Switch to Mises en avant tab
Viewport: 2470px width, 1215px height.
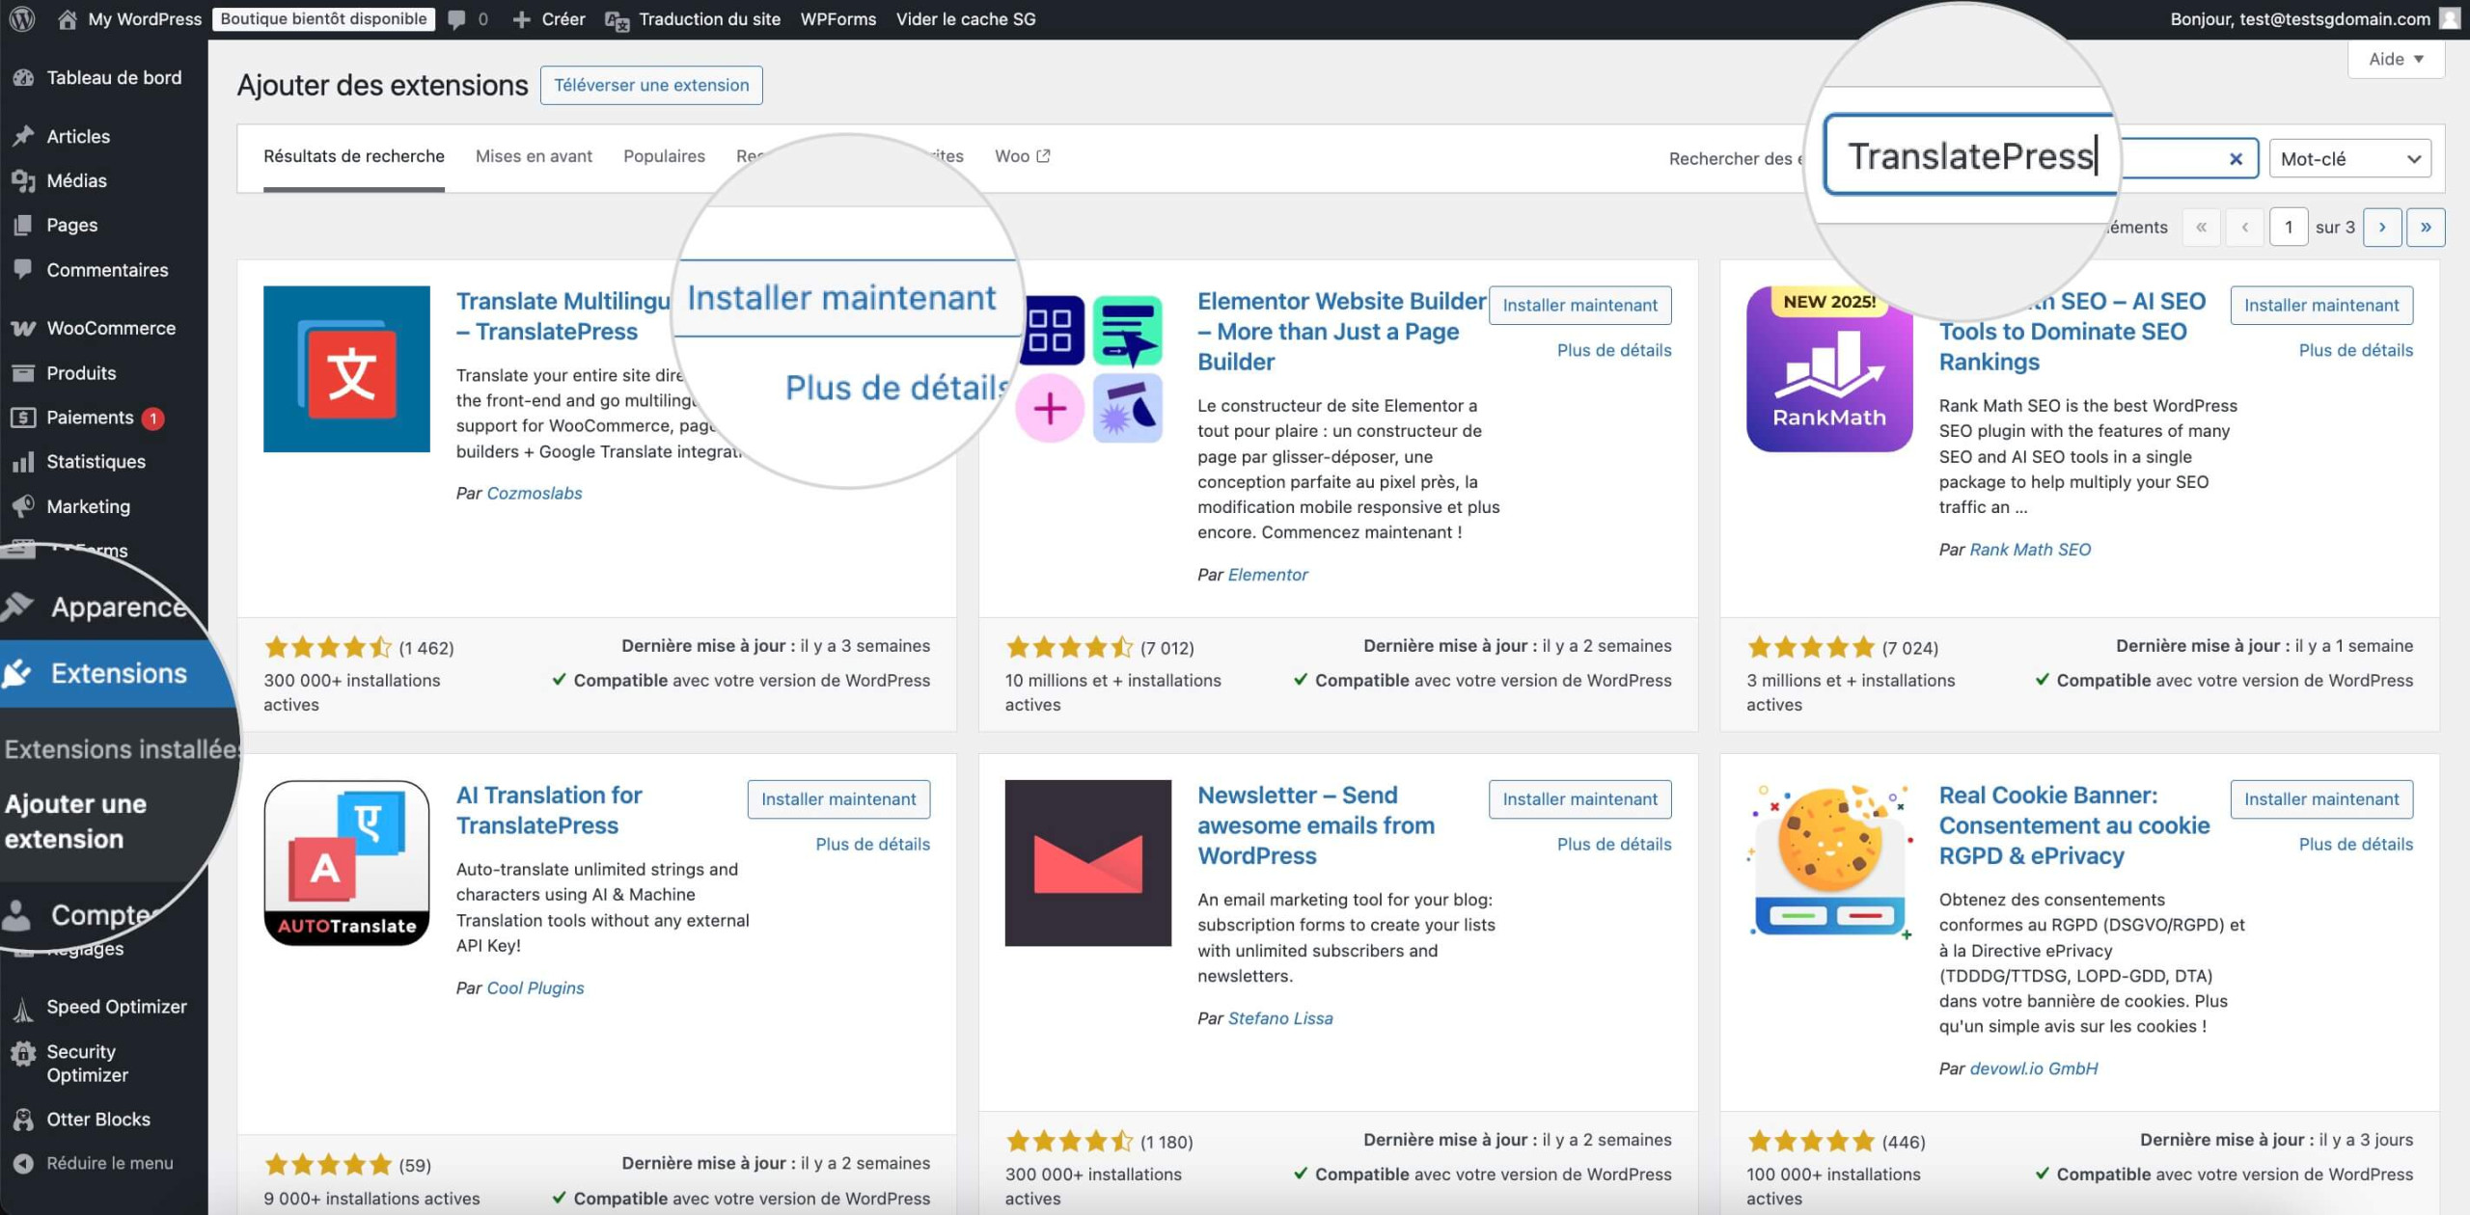534,156
